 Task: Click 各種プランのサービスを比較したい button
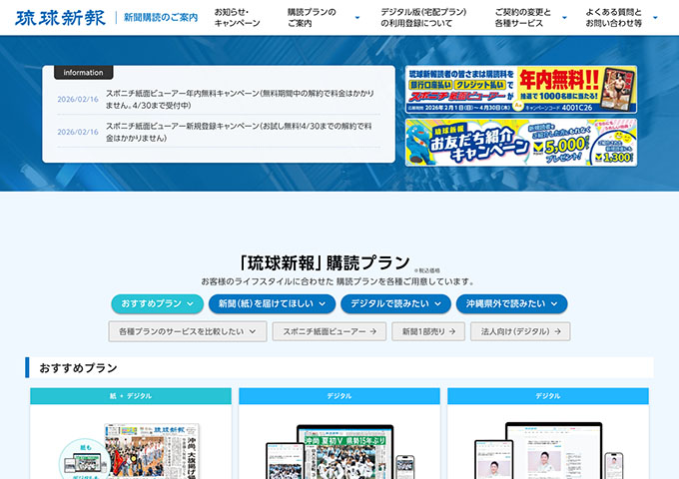[188, 331]
